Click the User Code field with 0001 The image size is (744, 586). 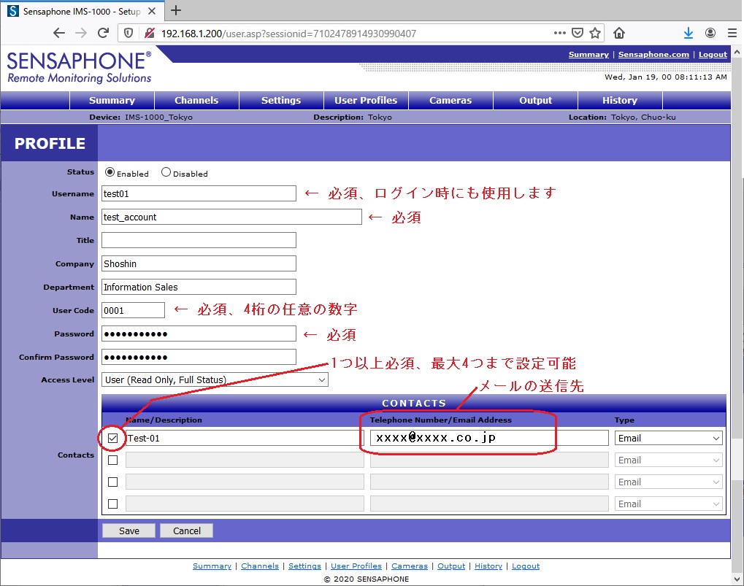(134, 310)
